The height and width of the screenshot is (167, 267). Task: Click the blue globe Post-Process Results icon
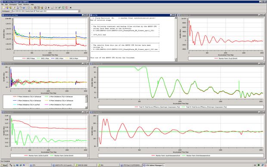(x=24, y=8)
